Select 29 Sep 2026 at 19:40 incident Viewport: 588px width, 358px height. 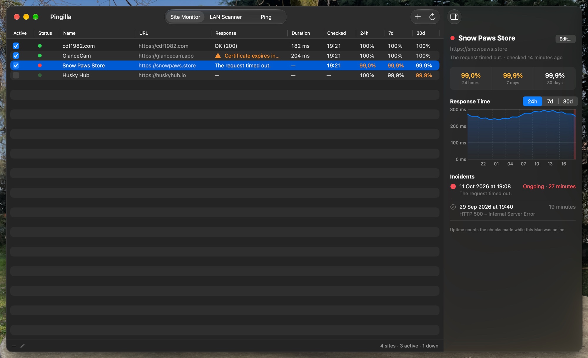point(513,210)
